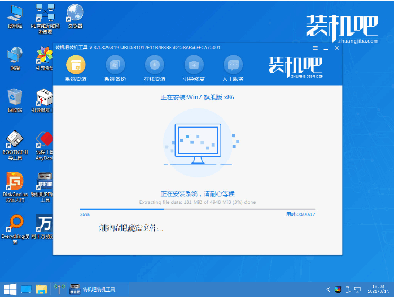The image size is (394, 297).
Task: Click the network tray icon
Action: (357, 290)
